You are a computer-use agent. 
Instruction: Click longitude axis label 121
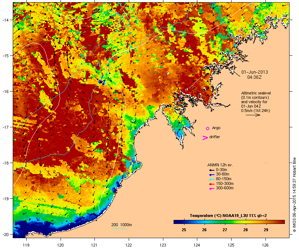94,245
